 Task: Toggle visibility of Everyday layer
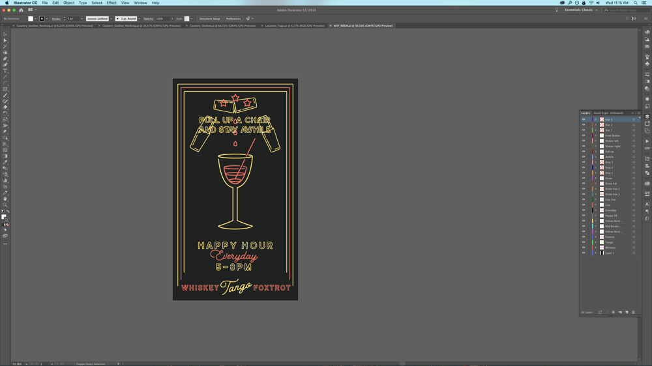[x=584, y=210]
